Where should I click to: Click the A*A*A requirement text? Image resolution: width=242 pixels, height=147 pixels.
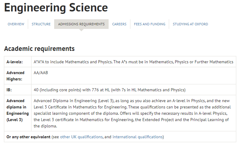[x=133, y=62]
